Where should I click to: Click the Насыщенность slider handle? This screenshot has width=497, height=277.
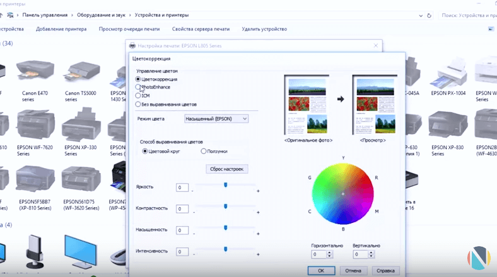point(226,228)
